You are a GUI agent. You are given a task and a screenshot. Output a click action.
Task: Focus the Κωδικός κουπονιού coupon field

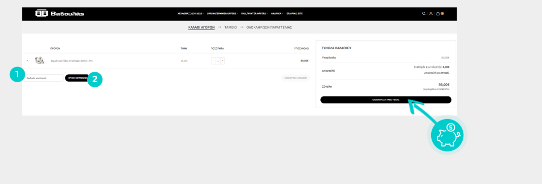(43, 78)
